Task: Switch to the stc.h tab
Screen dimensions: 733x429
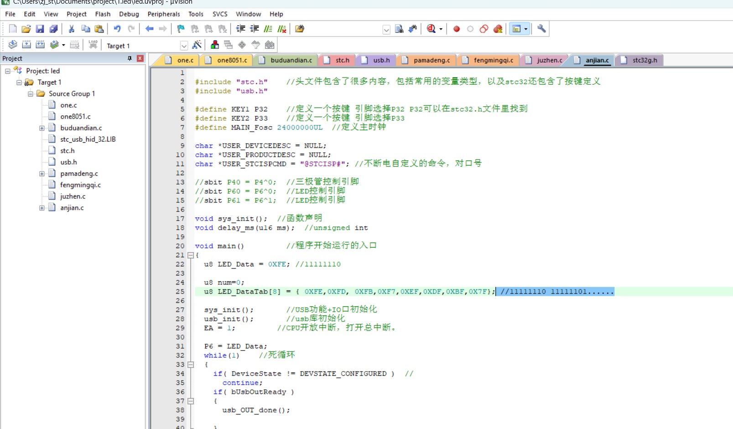Action: tap(337, 60)
